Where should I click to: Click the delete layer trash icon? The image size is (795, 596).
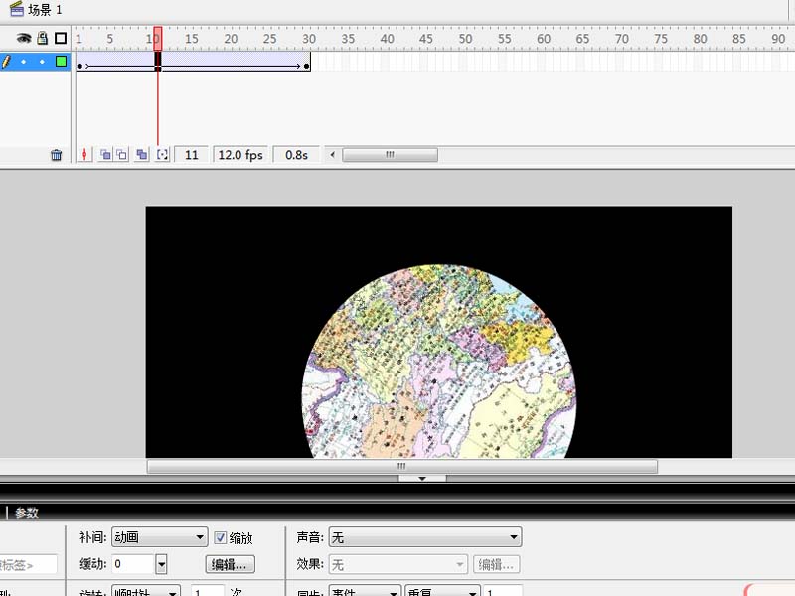pos(57,155)
